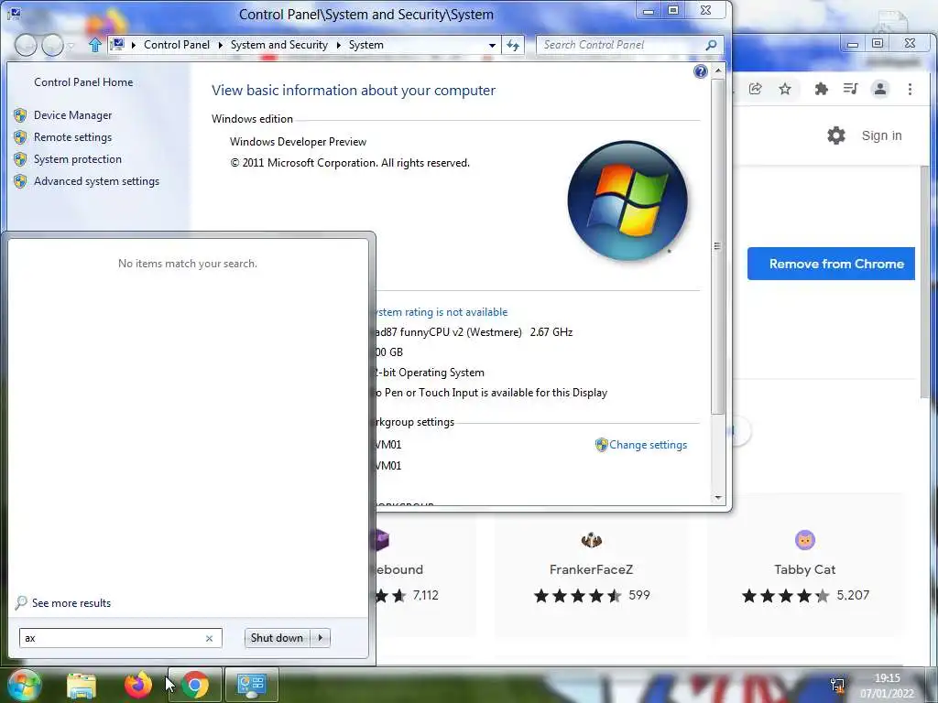Select System in the breadcrumb path

(x=366, y=45)
